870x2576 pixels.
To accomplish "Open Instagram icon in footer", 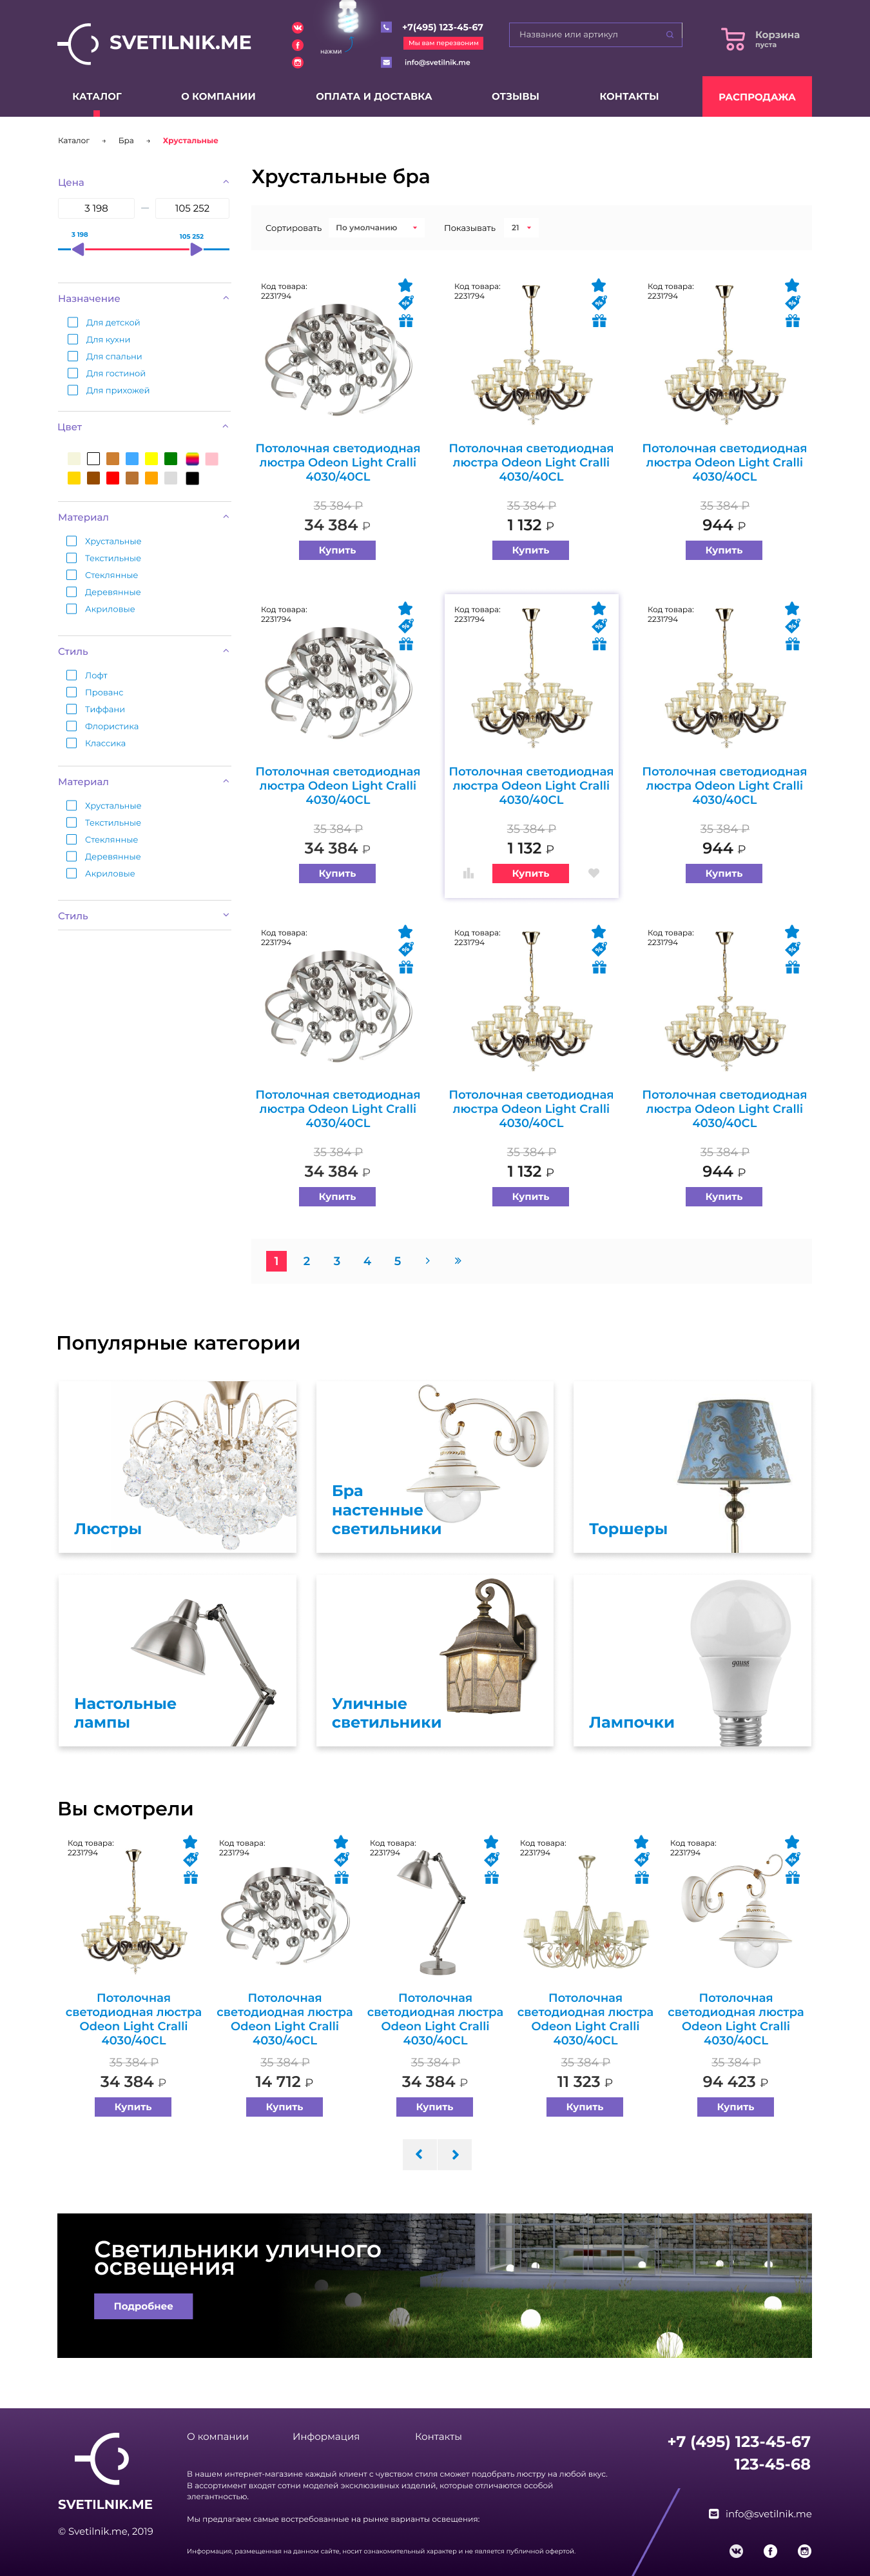I will pos(804,2550).
